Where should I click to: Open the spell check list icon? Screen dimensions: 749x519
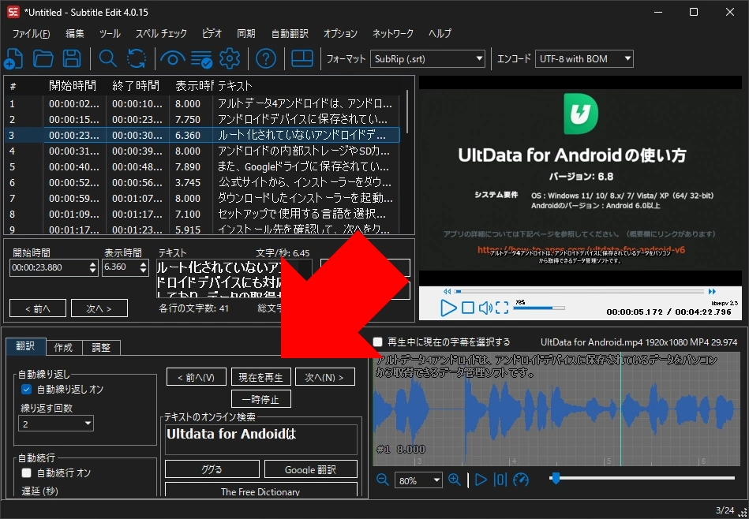[x=201, y=58]
